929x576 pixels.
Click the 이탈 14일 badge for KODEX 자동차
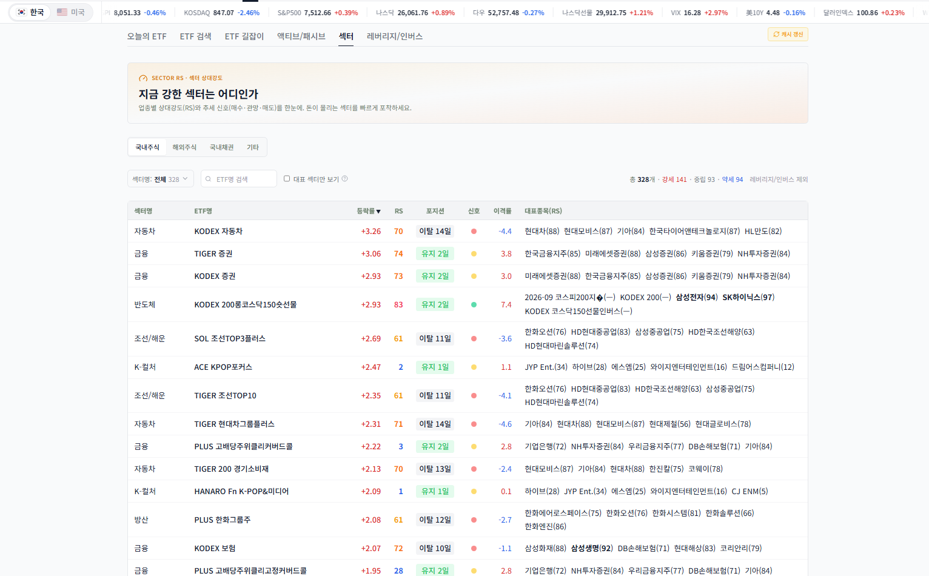pyautogui.click(x=435, y=231)
